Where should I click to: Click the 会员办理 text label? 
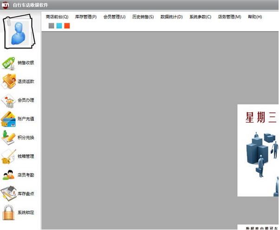(x=26, y=100)
